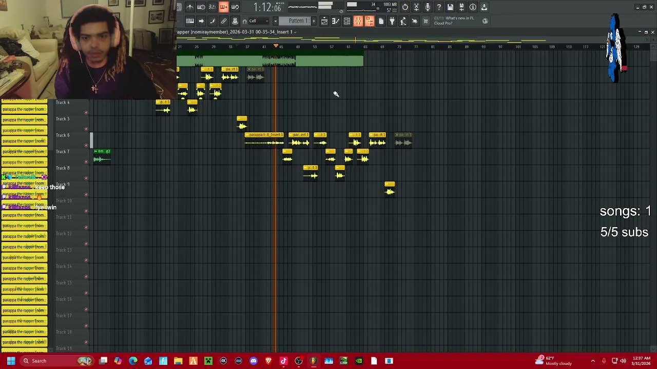Expand playlist title Insert 1 dropdown arrow
Viewport: 657px width, 369px height.
295,32
